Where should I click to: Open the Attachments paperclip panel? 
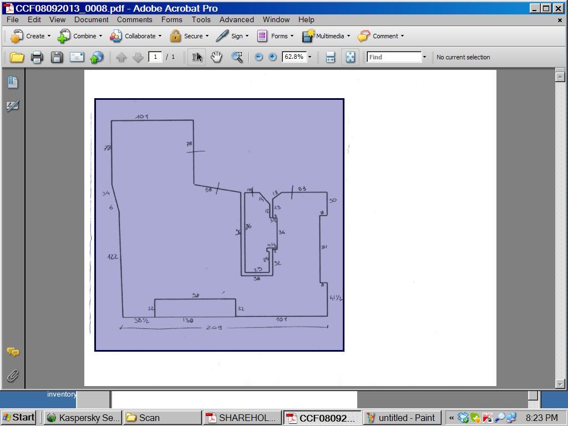13,376
